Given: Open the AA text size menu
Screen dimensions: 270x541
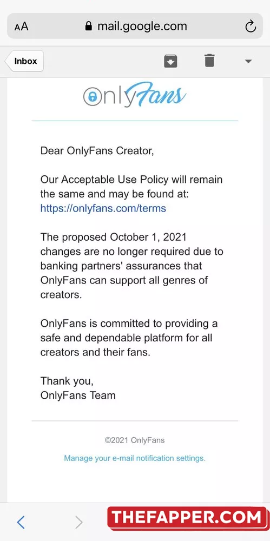Looking at the screenshot, I should 22,27.
